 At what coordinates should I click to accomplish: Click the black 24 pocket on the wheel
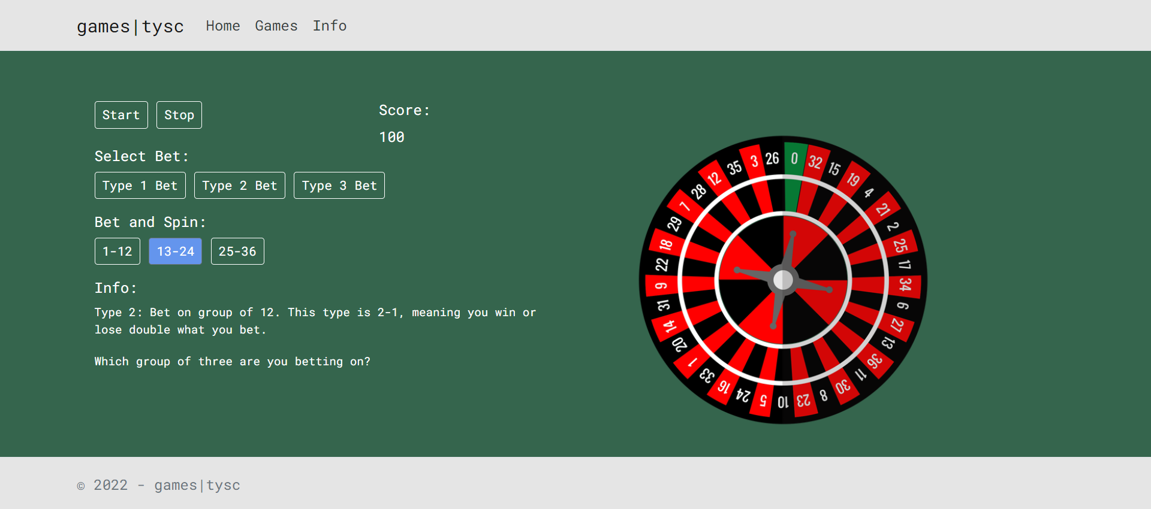[x=743, y=395]
